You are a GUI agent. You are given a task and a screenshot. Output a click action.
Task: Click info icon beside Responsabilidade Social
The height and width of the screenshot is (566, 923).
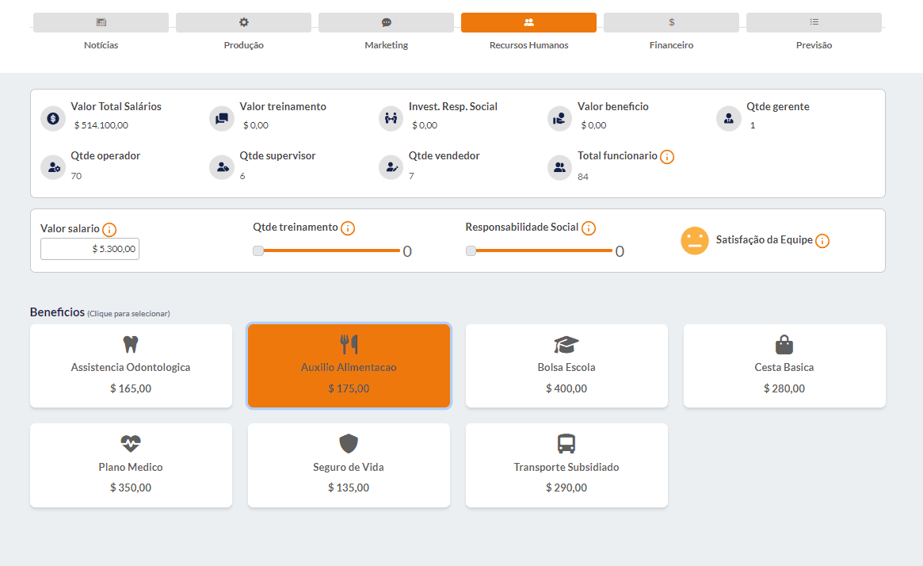click(x=588, y=228)
